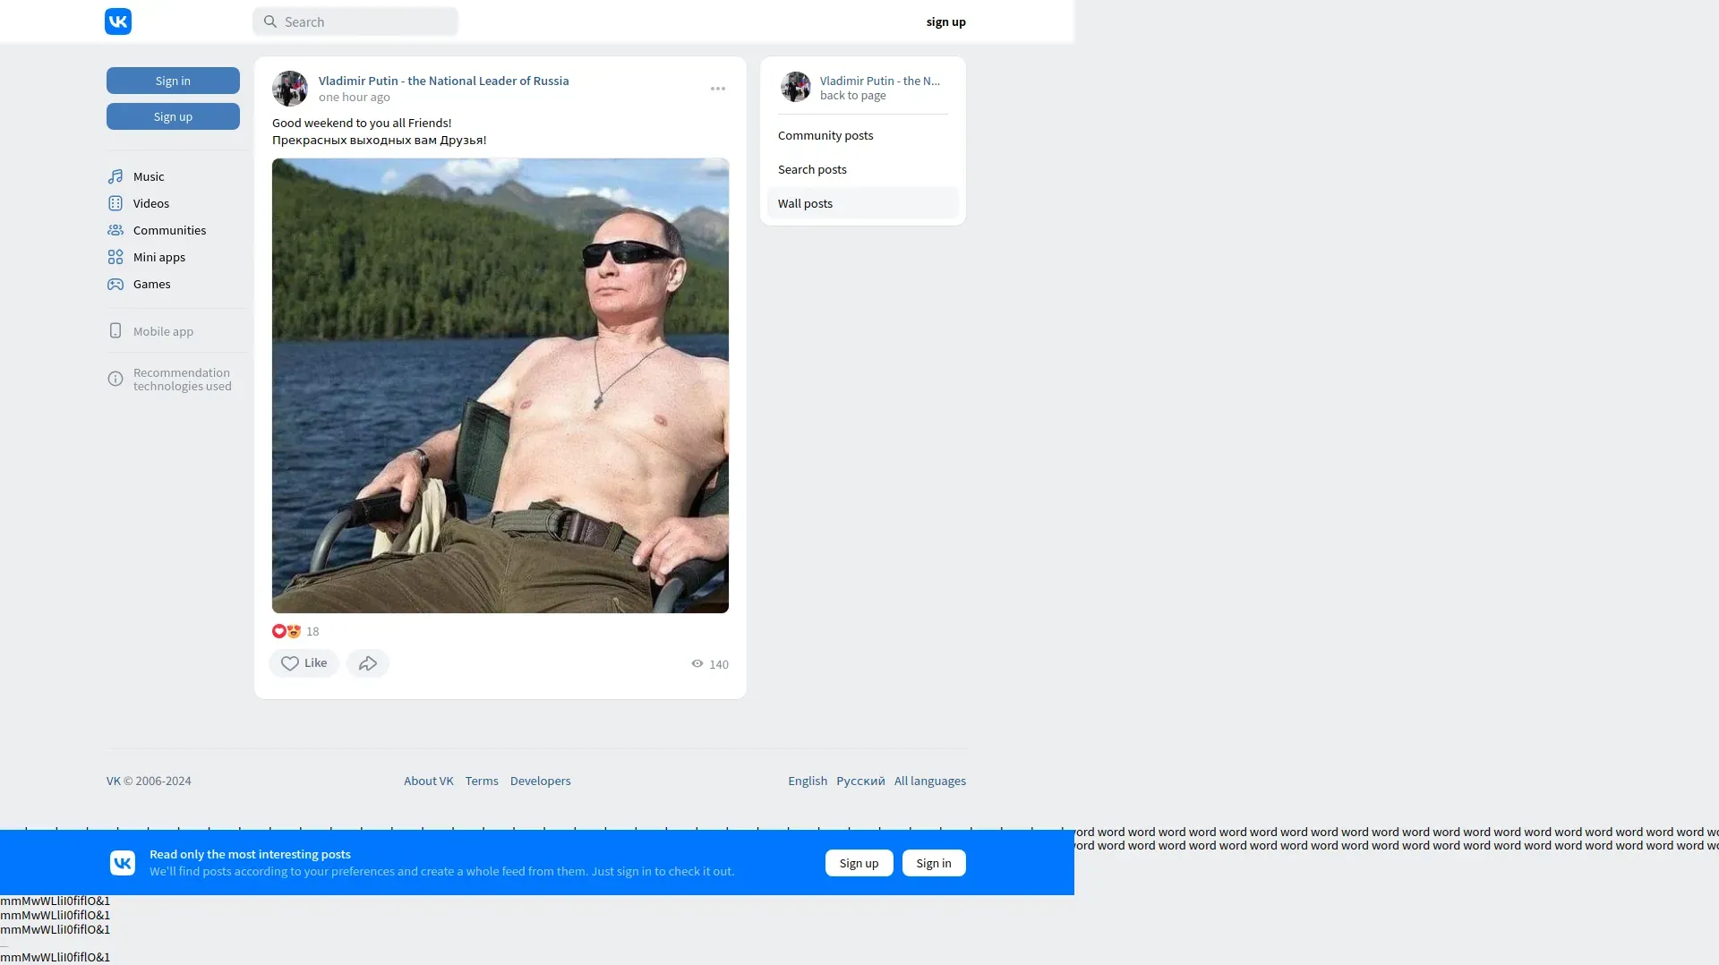Click 'back to page' link
This screenshot has height=965, width=1719.
(853, 96)
